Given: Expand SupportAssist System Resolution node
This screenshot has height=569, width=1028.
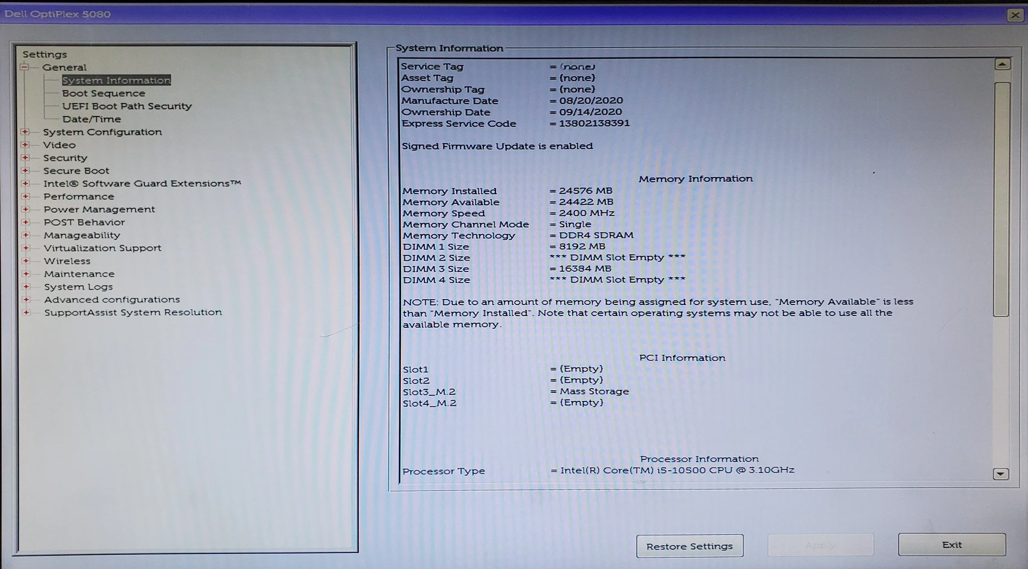Looking at the screenshot, I should point(26,312).
